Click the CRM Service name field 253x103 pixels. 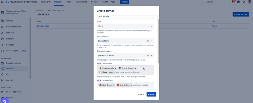(x=125, y=17)
